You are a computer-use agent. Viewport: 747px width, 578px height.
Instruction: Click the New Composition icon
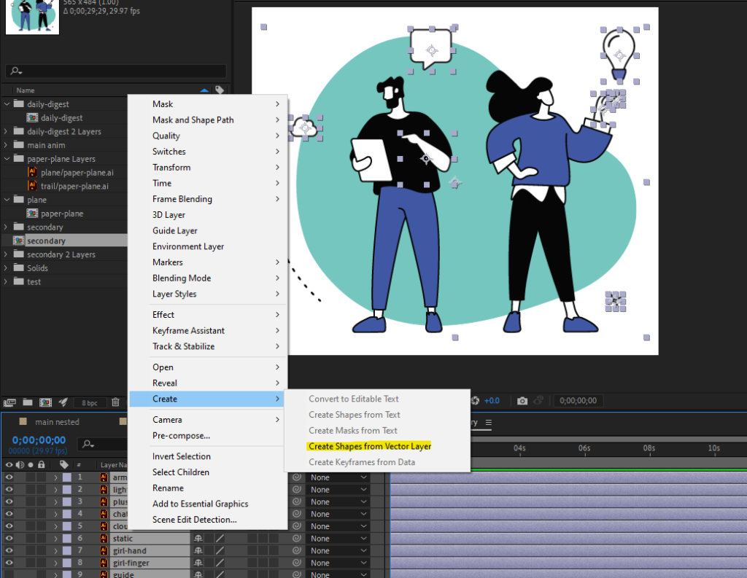pyautogui.click(x=44, y=402)
